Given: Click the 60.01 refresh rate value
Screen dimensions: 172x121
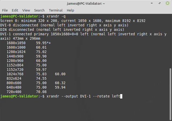Looking at the screenshot, I should 41,48.
